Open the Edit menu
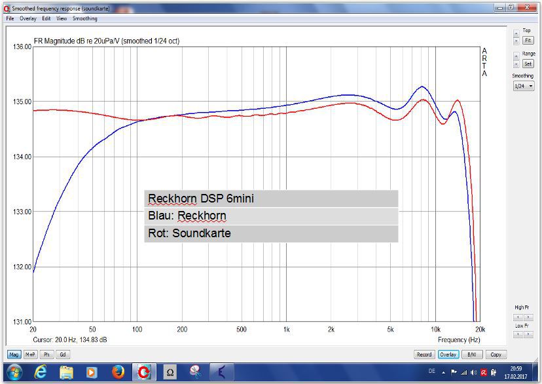The width and height of the screenshot is (542, 384). click(46, 18)
